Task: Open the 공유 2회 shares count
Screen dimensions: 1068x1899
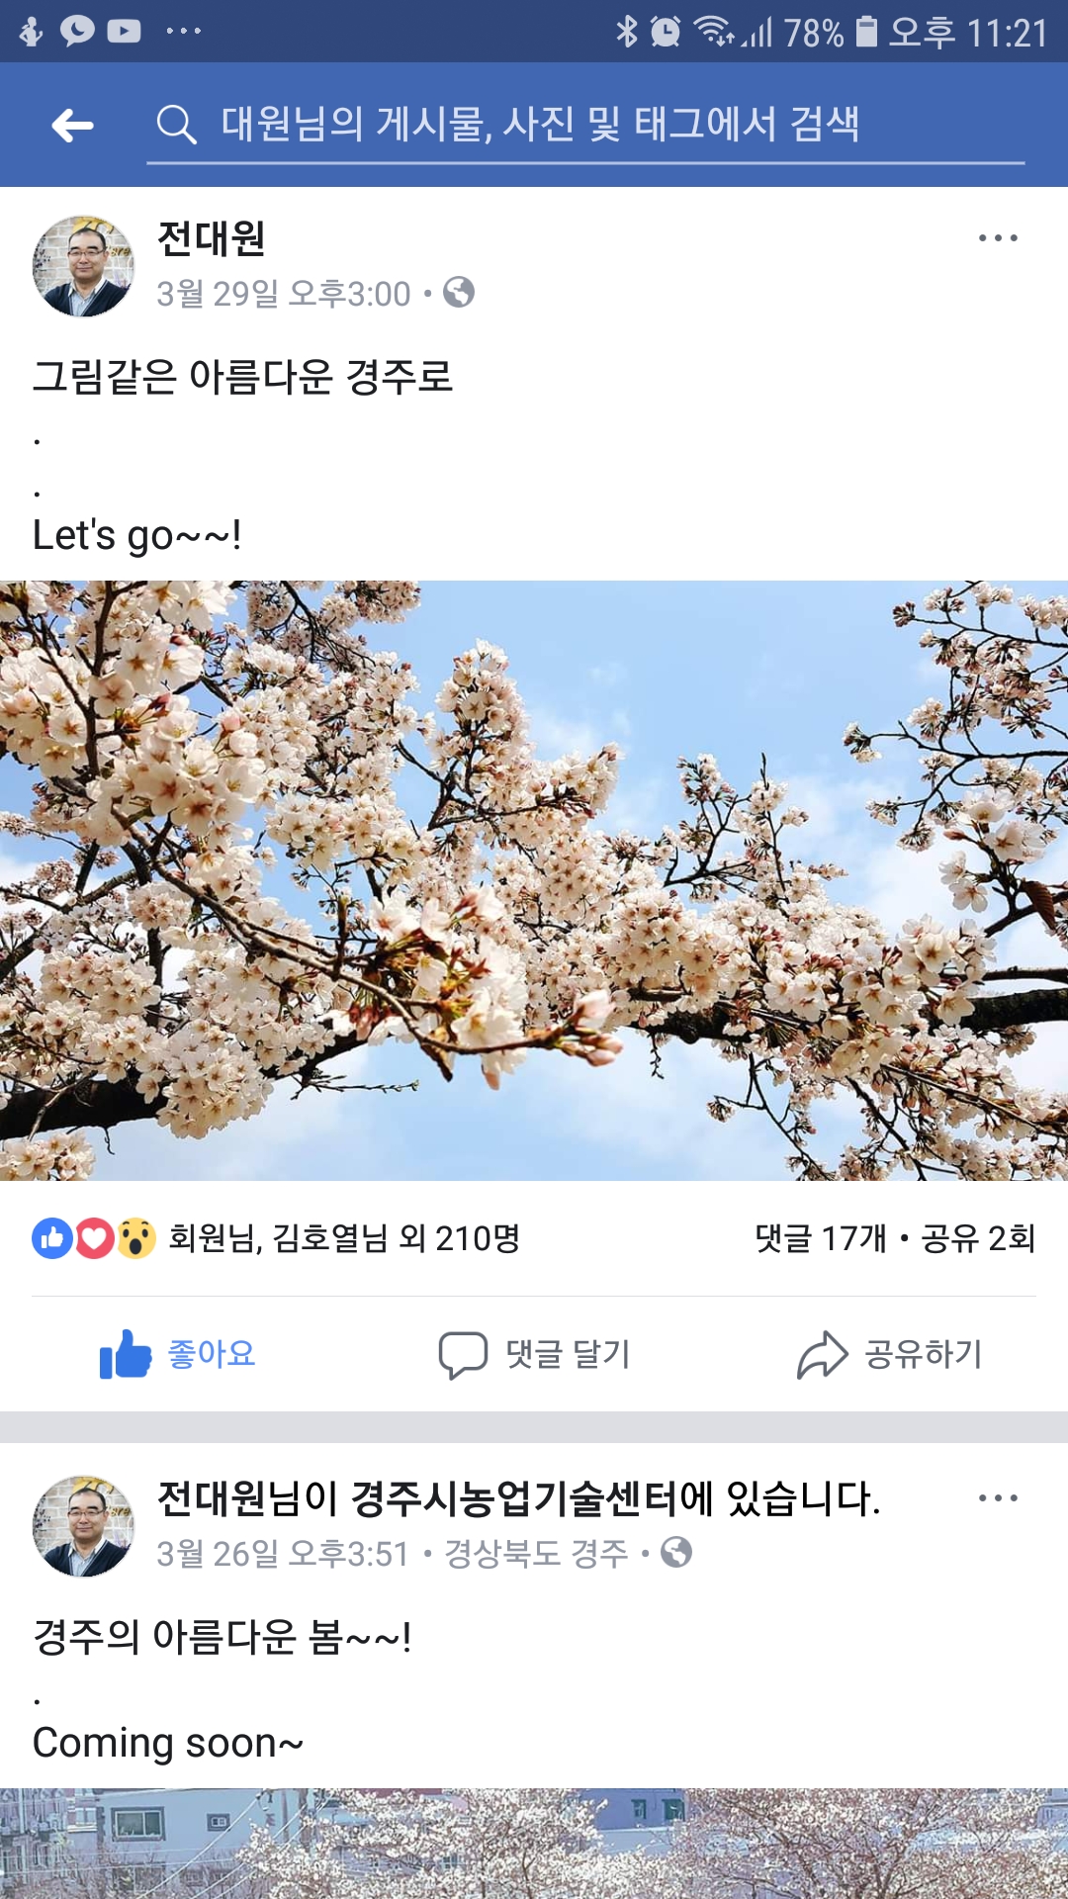Action: tap(978, 1238)
